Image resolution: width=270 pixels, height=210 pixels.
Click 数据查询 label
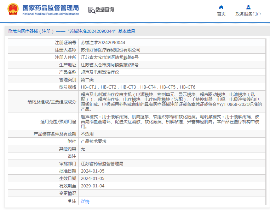[105, 10]
